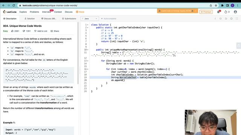Switch to the Submissions tab

(69, 18)
